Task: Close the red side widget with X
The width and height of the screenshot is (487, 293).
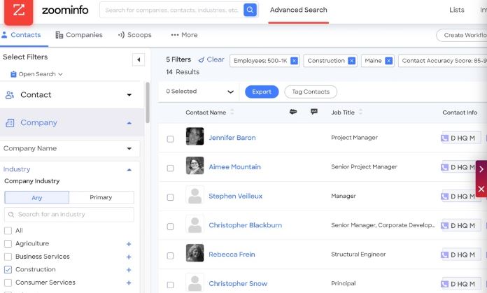Action: (481, 189)
